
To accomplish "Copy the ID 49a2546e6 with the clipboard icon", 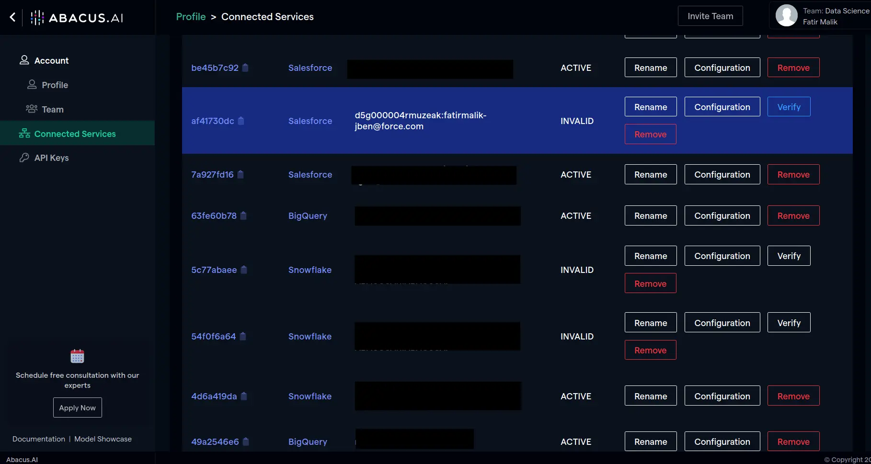I will pos(246,441).
